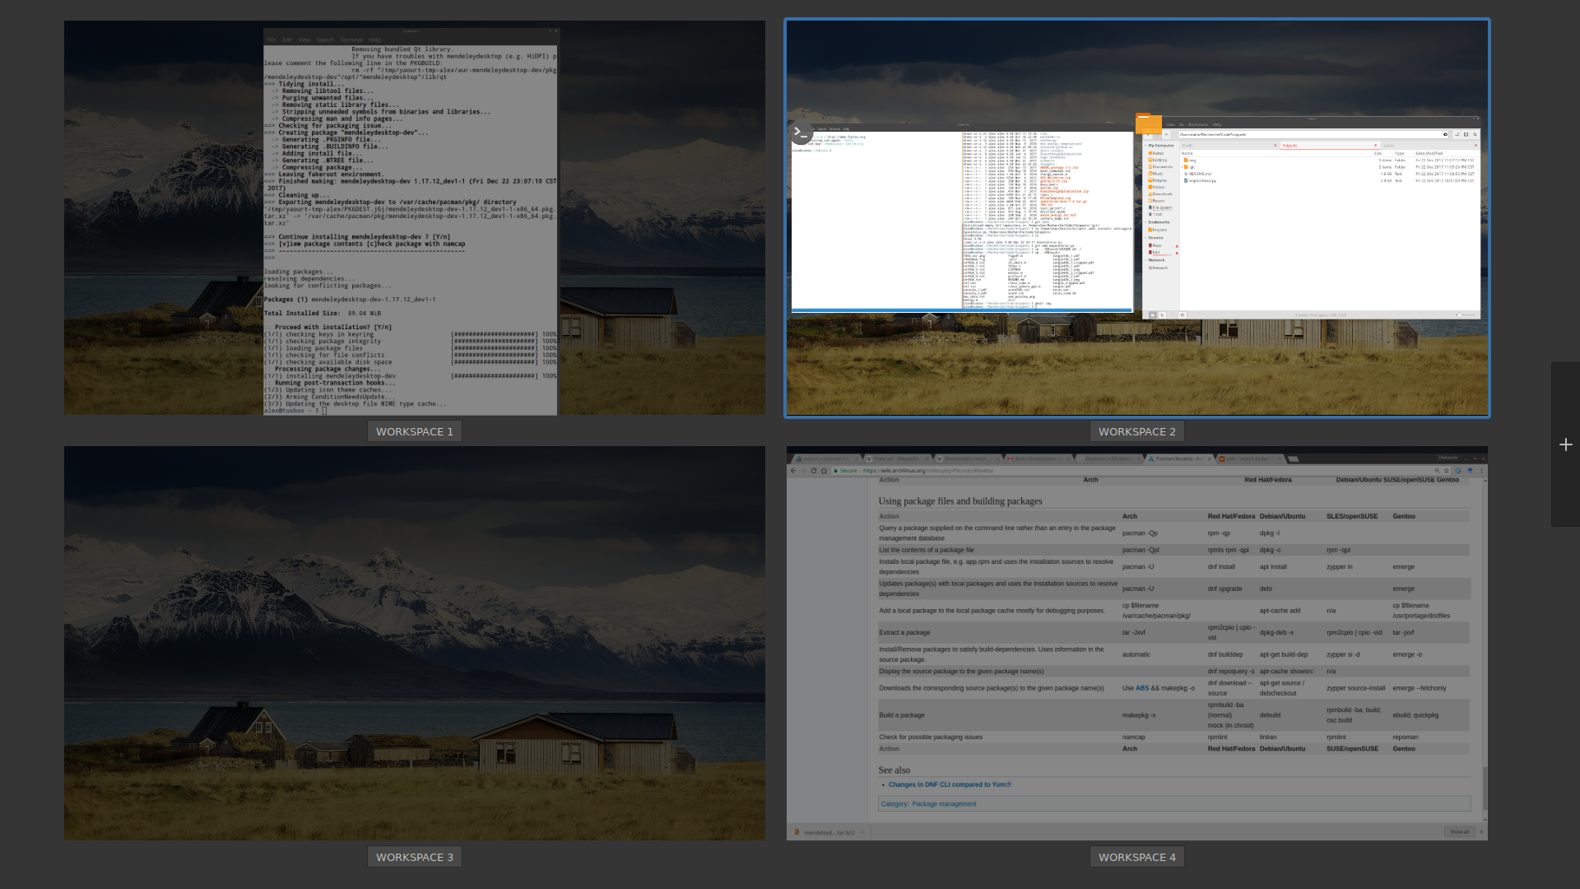Click 'Changes in DNF CLI compared to Yum' link
Screen dimensions: 1580x889
coord(949,784)
